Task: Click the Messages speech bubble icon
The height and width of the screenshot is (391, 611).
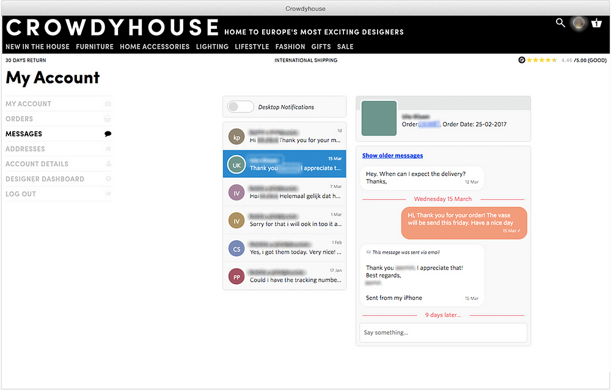Action: [108, 134]
